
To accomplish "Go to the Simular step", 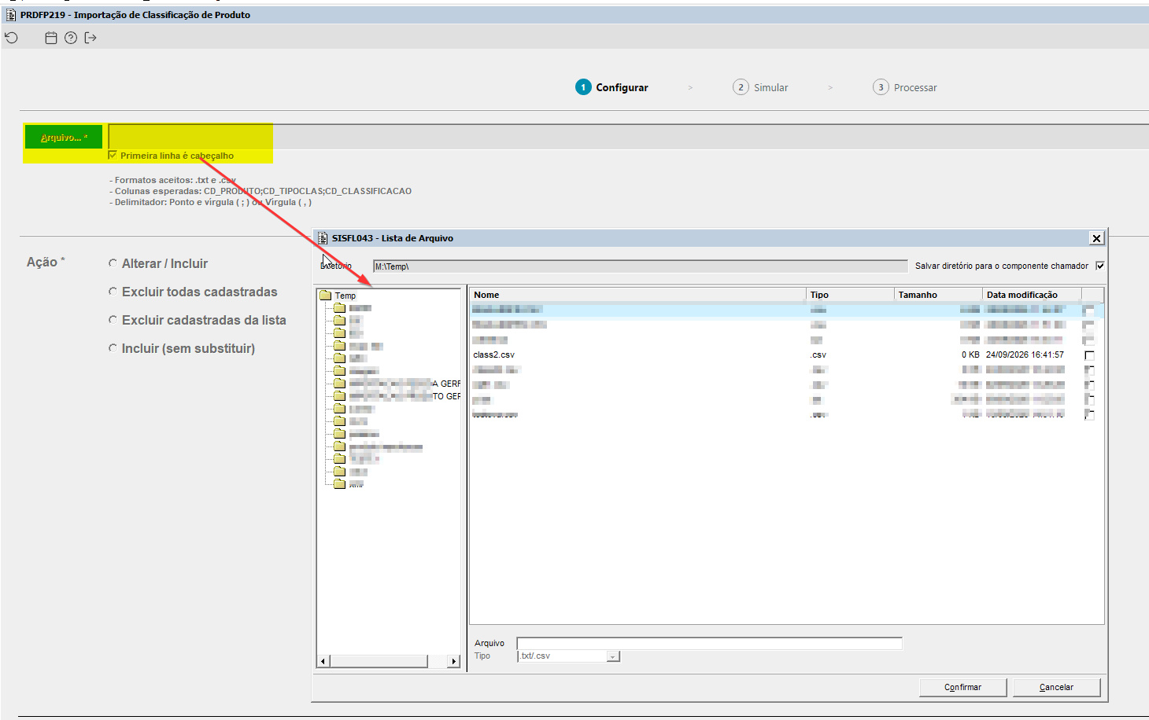I will (760, 87).
